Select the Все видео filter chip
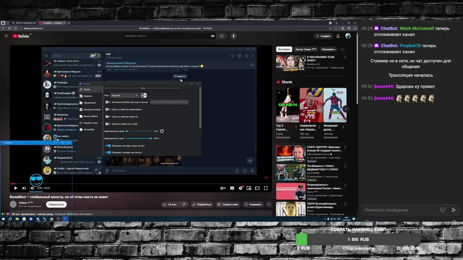Screen dimensions: 463x260 tap(284, 49)
